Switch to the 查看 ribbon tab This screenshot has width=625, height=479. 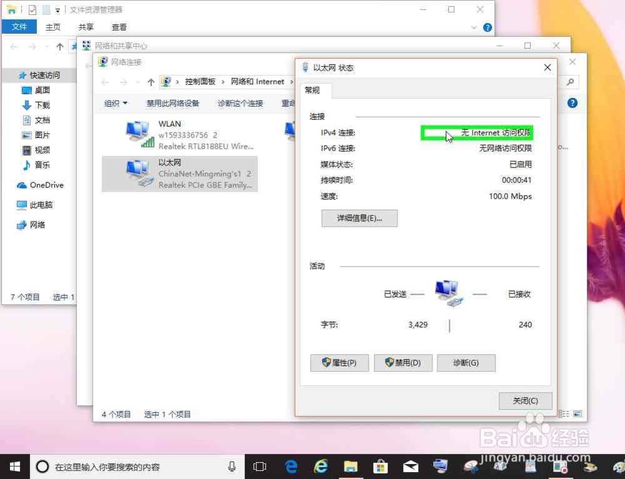[120, 27]
